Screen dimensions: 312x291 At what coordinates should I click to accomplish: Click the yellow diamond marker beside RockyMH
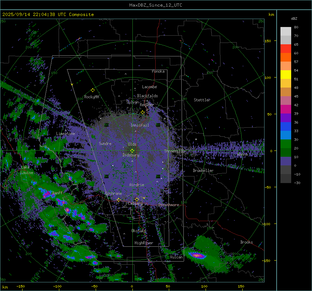tap(93, 90)
